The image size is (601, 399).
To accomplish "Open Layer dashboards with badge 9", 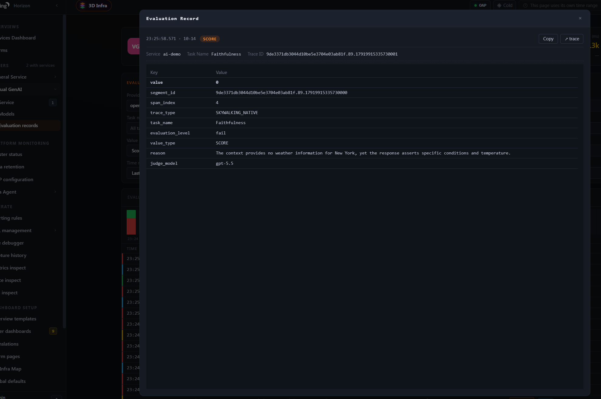I will click(x=29, y=331).
